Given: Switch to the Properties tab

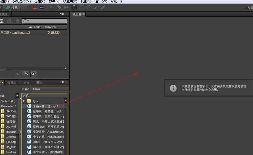Looking at the screenshot, I should tap(39, 83).
